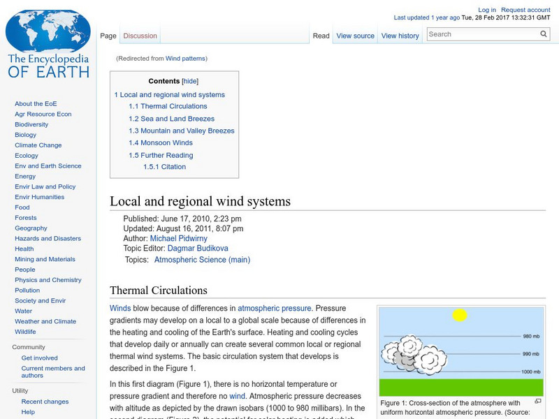The width and height of the screenshot is (559, 419).
Task: Open author Michael Pidwirny's page
Action: point(179,238)
